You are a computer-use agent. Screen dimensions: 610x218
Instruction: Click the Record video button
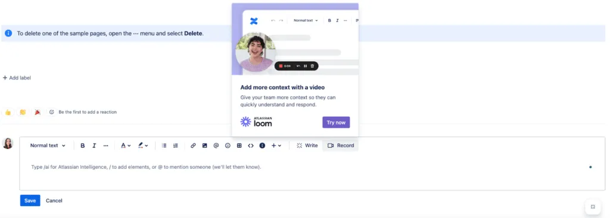(x=340, y=146)
